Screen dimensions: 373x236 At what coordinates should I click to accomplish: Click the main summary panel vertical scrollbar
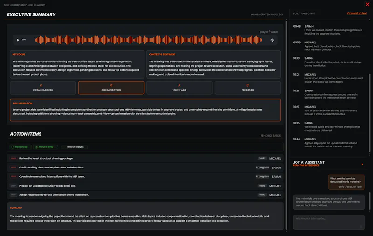286,125
